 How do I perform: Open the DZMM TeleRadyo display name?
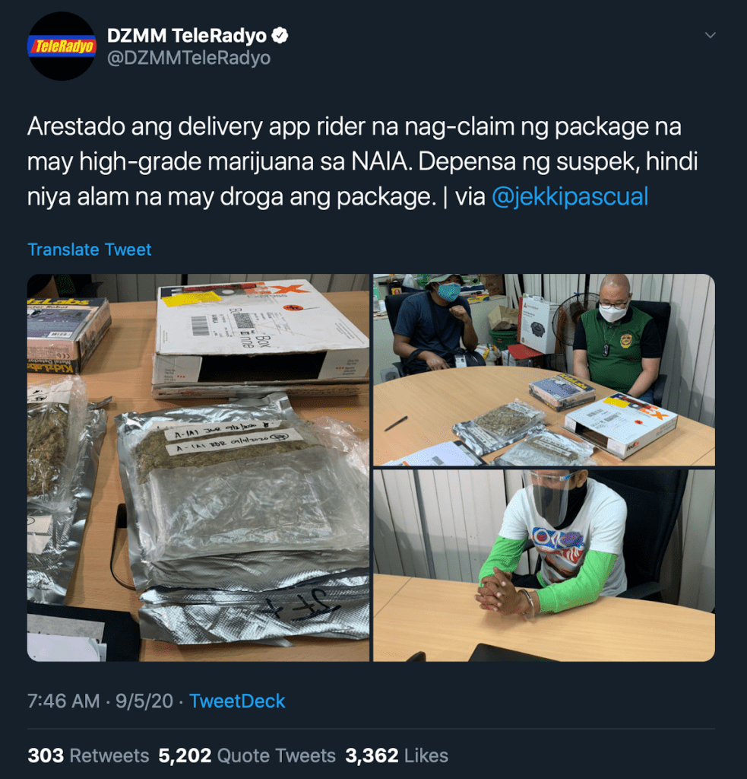(187, 36)
